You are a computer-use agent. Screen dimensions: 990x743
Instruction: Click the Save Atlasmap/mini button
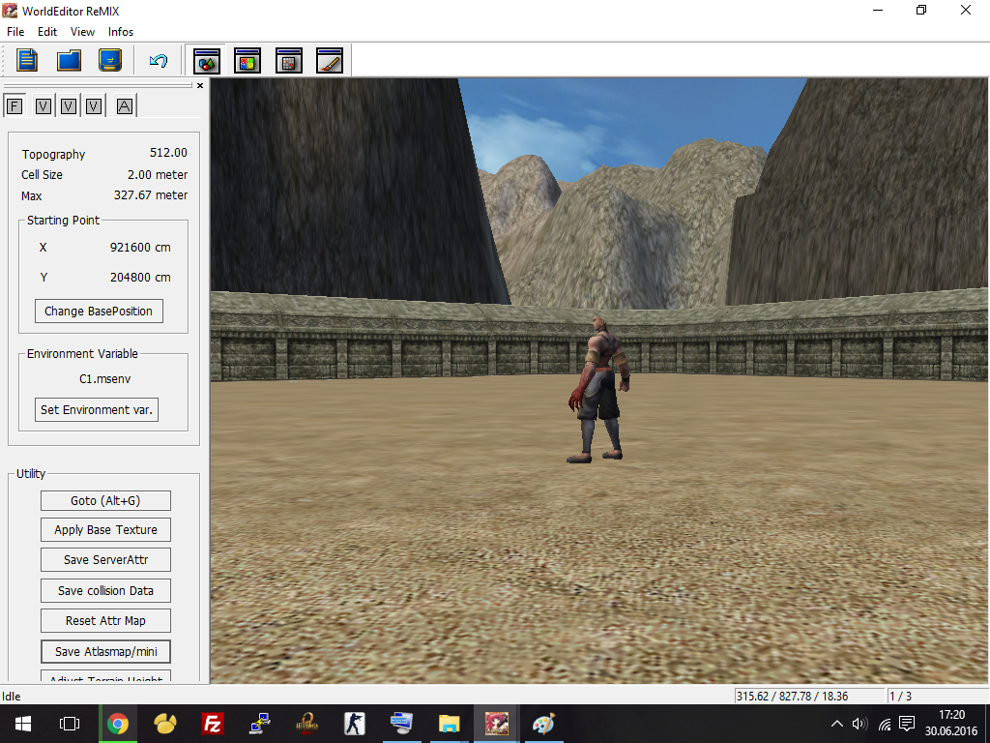tap(105, 651)
